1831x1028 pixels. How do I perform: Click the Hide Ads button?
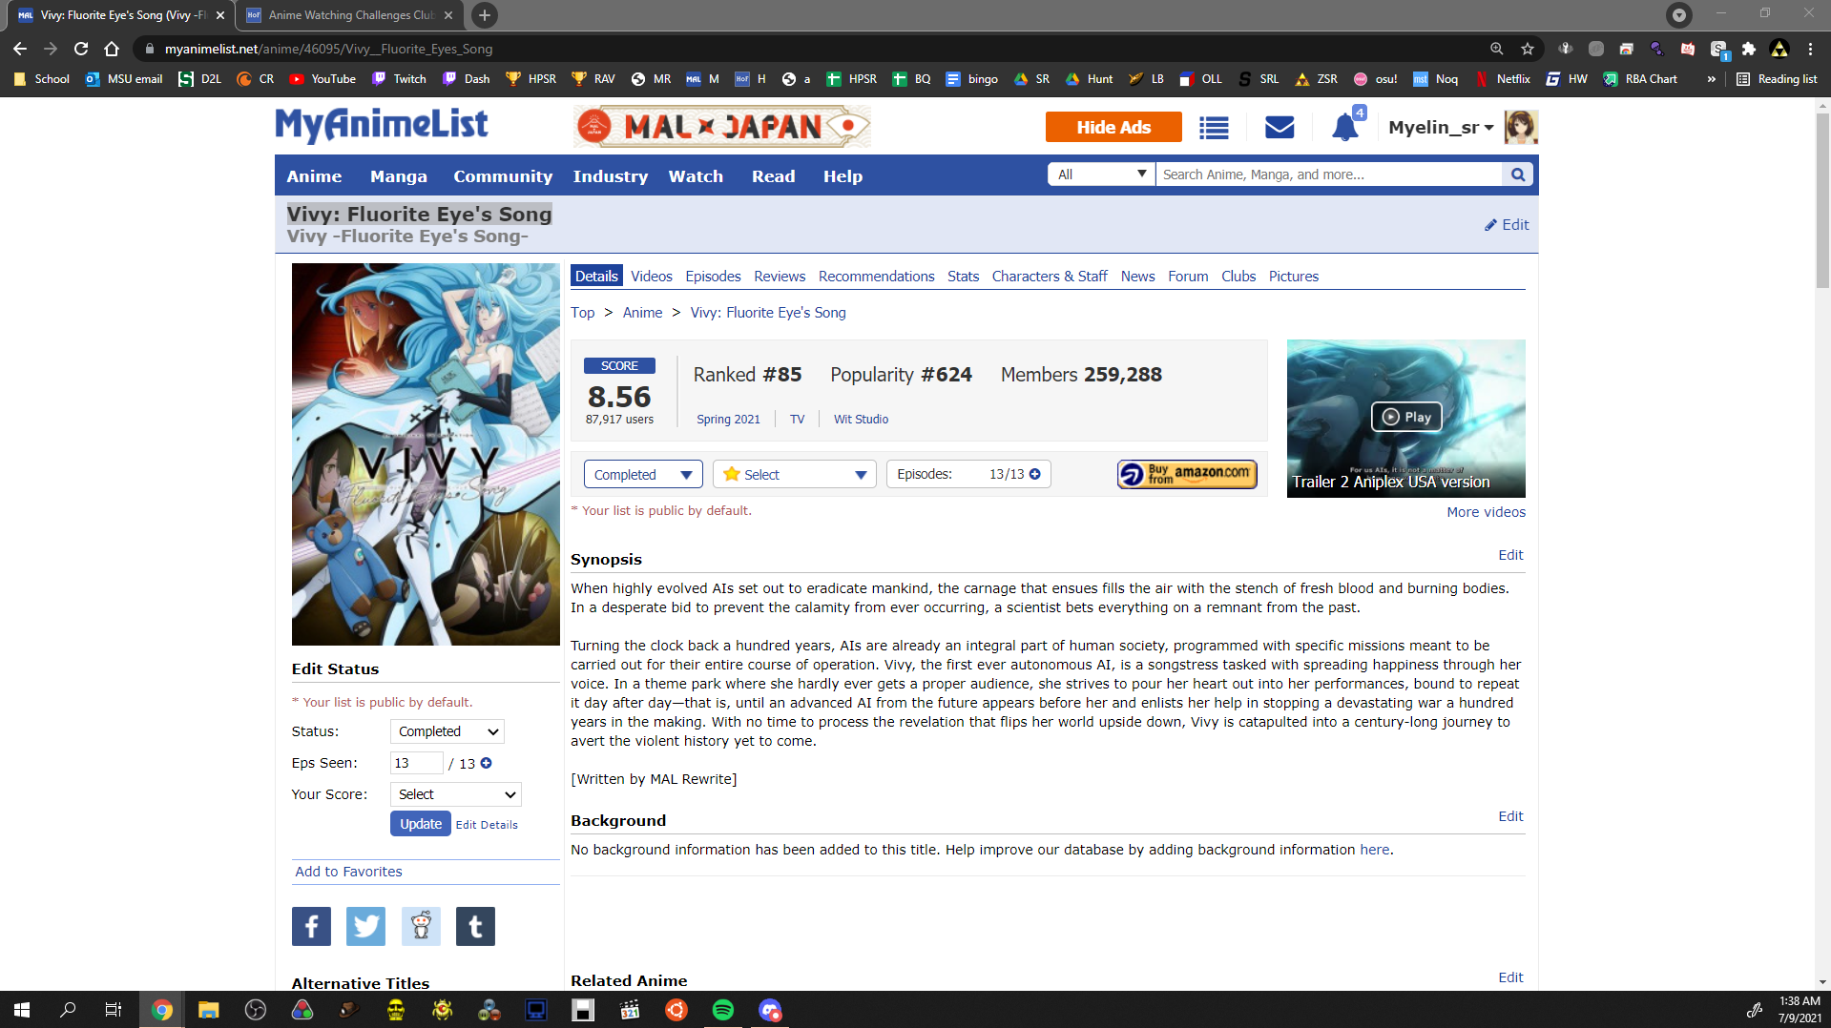(x=1113, y=127)
